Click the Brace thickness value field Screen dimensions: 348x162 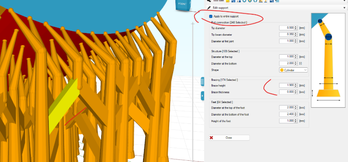coord(287,92)
